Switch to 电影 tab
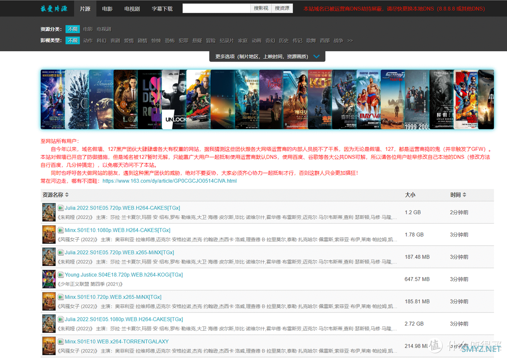507x358 pixels. click(107, 8)
